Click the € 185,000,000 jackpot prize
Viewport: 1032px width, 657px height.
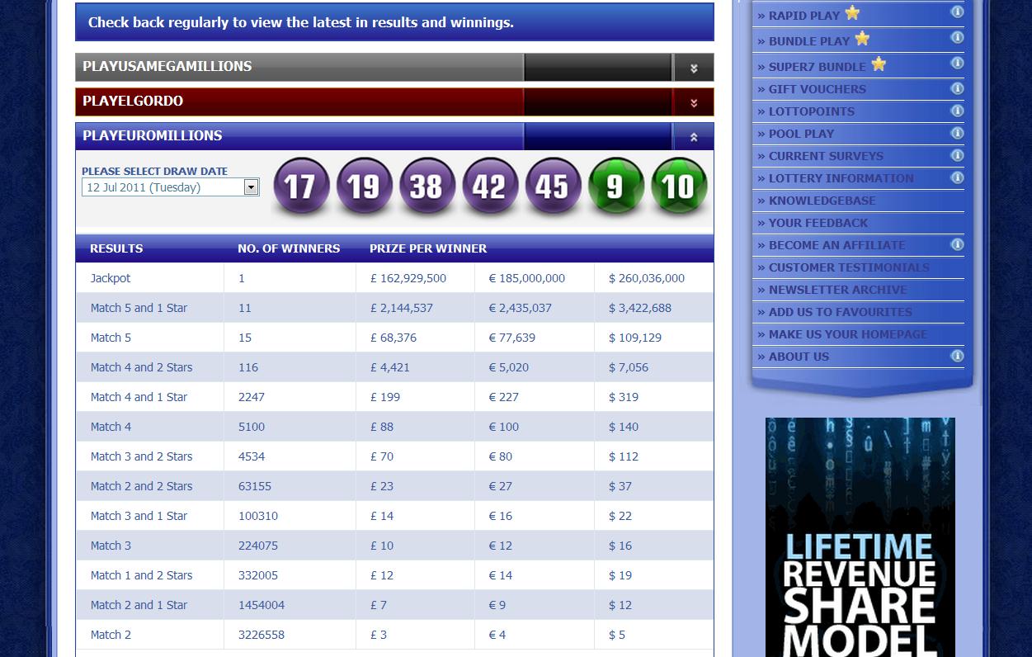[527, 278]
